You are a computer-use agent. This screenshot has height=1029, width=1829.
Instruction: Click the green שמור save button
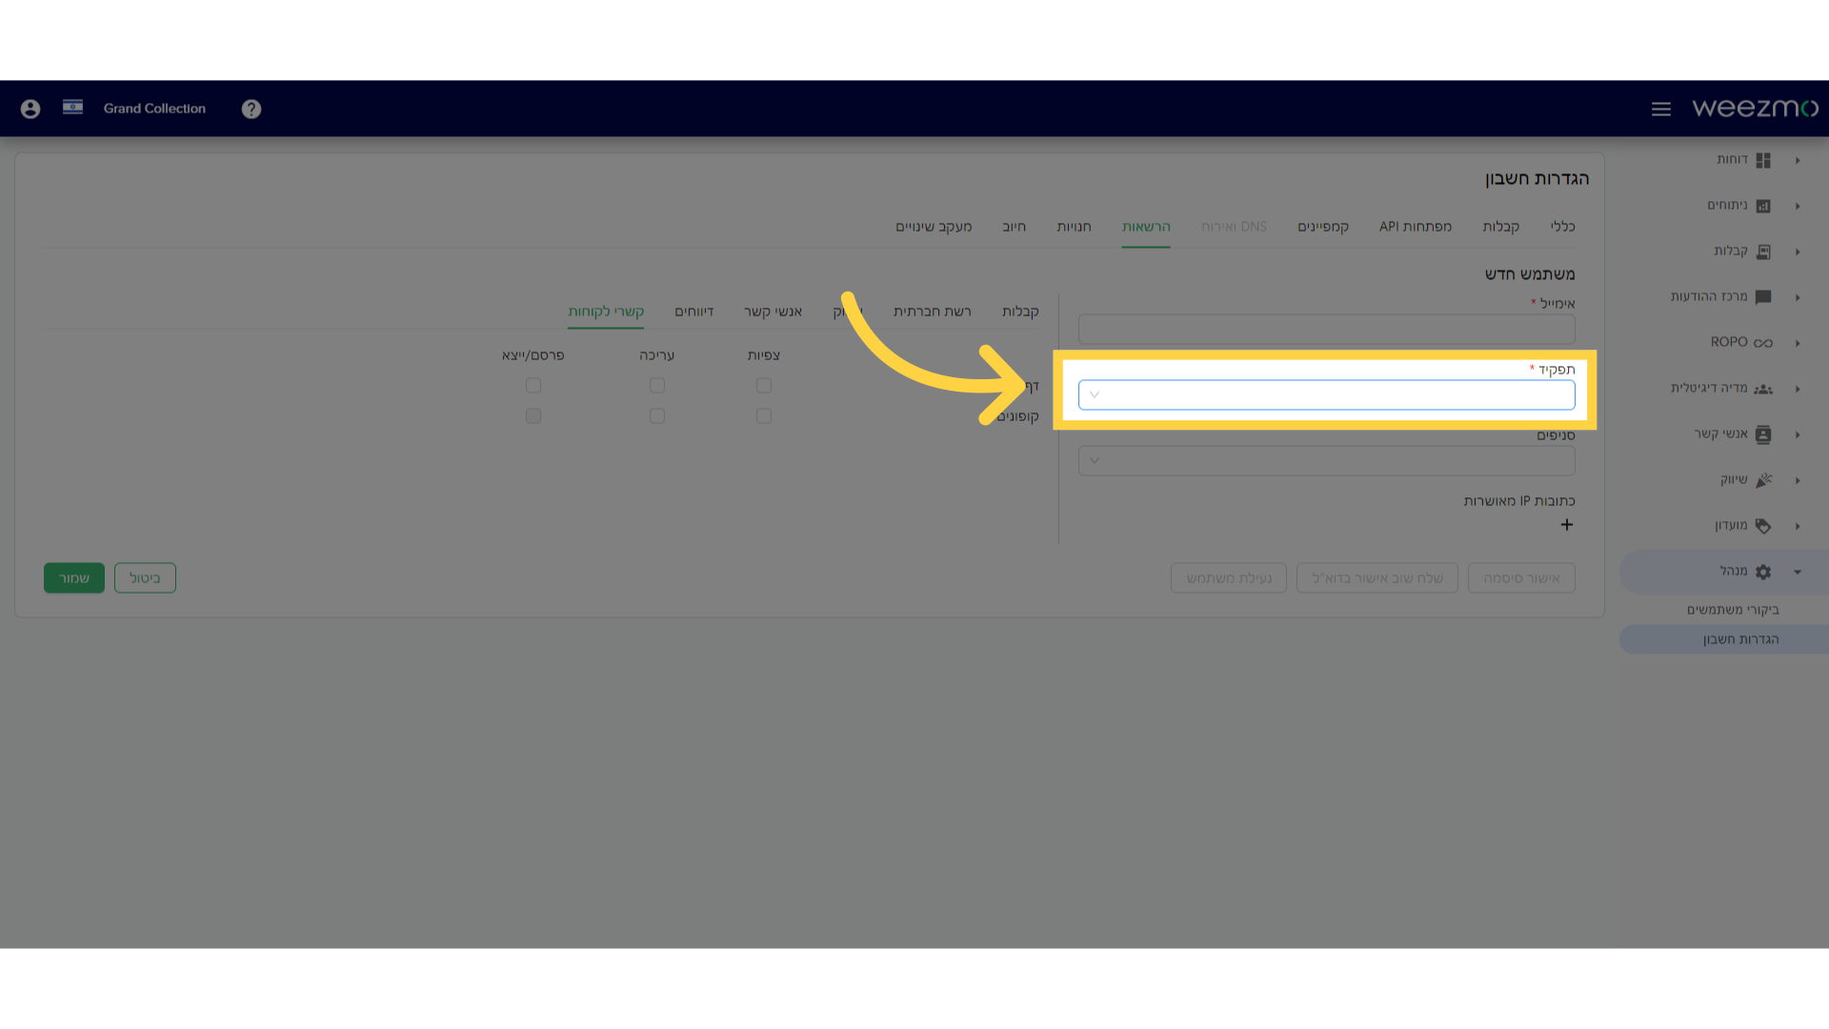[74, 577]
